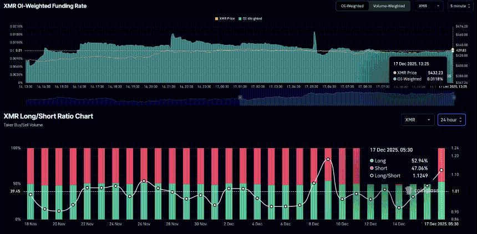
Task: Click the right handle of the range slider
Action: pos(454,97)
